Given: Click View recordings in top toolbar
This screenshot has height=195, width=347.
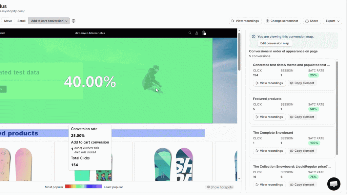Looking at the screenshot, I should coord(245,21).
